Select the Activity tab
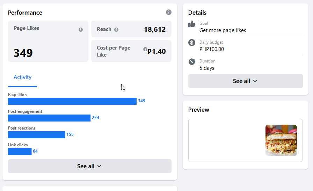This screenshot has width=313, height=191. [x=22, y=78]
